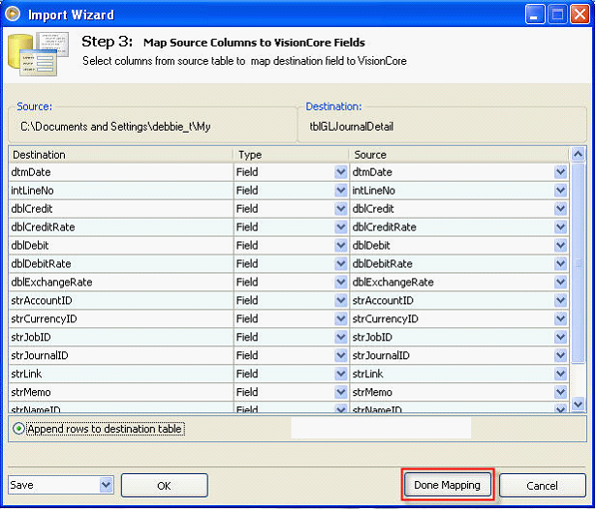596x510 pixels.
Task: Open Source dropdown for dblExchangeRate
Action: 560,283
